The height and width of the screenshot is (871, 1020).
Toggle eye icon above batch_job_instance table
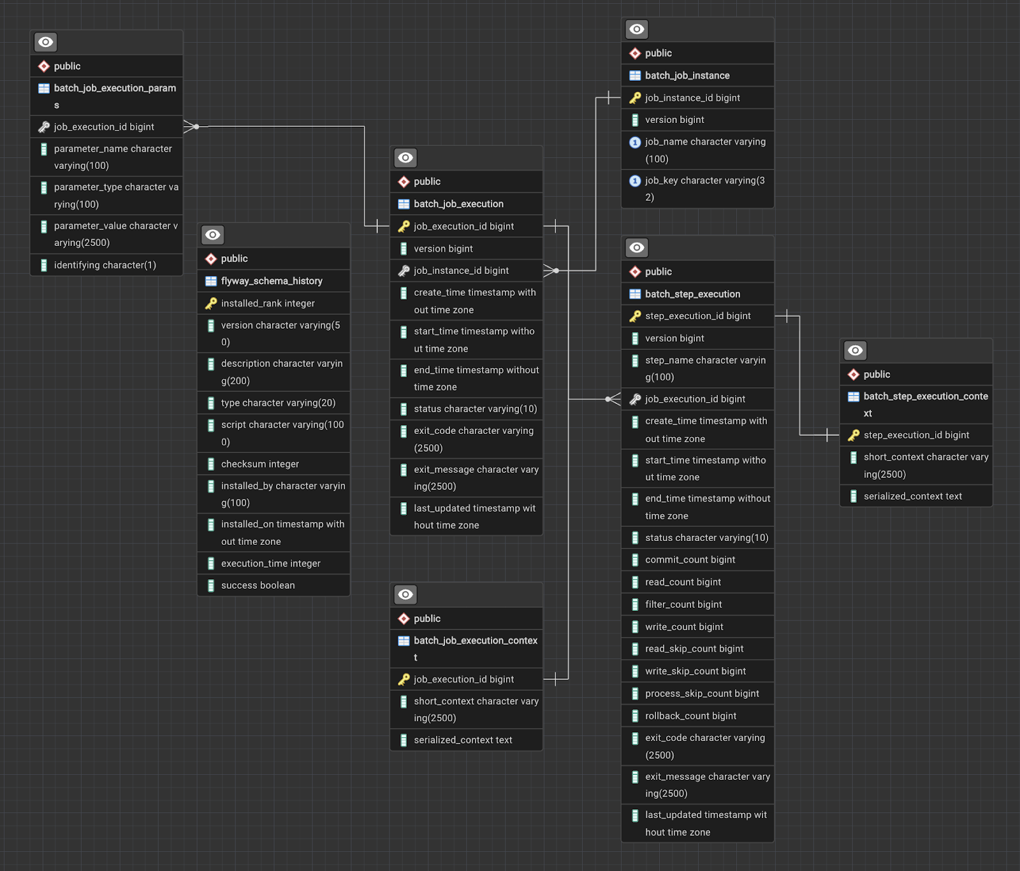click(636, 29)
